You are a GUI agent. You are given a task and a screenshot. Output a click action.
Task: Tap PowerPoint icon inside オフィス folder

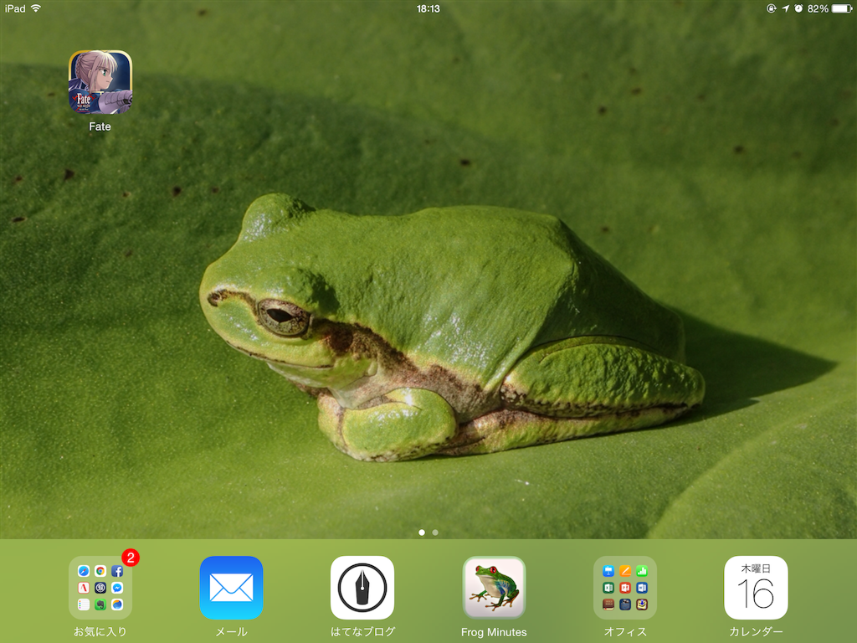click(x=625, y=588)
